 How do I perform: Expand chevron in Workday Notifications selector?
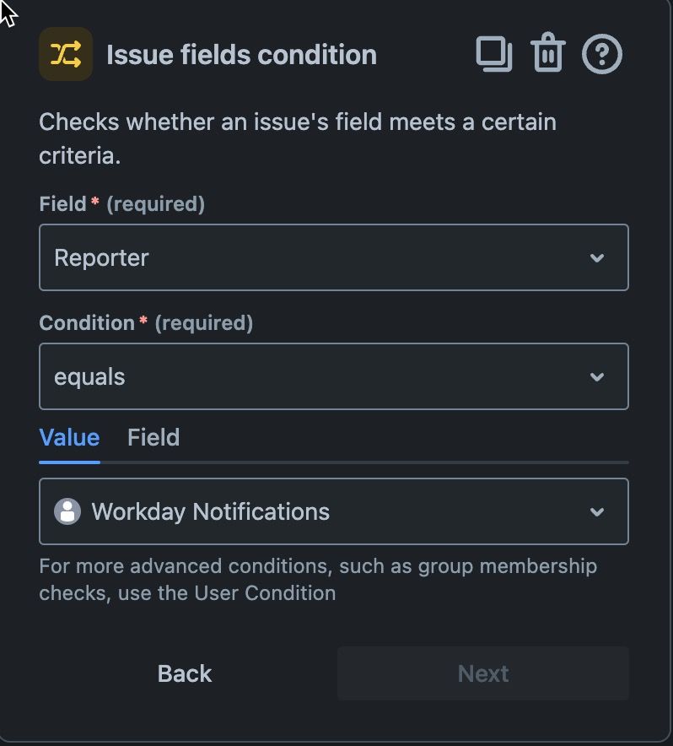coord(597,512)
